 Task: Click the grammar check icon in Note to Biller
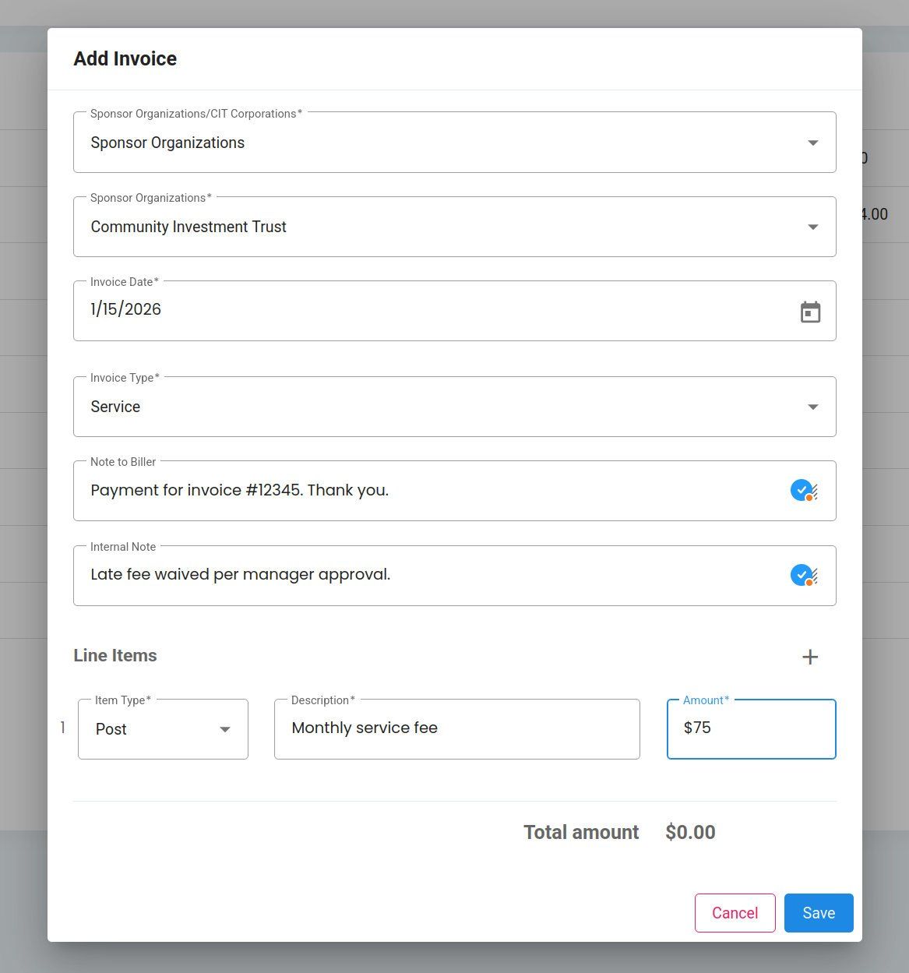pyautogui.click(x=803, y=491)
